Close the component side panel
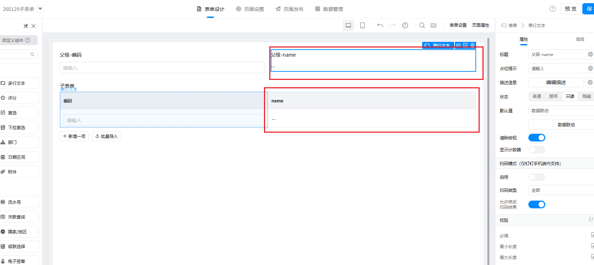The image size is (594, 265). point(34,26)
